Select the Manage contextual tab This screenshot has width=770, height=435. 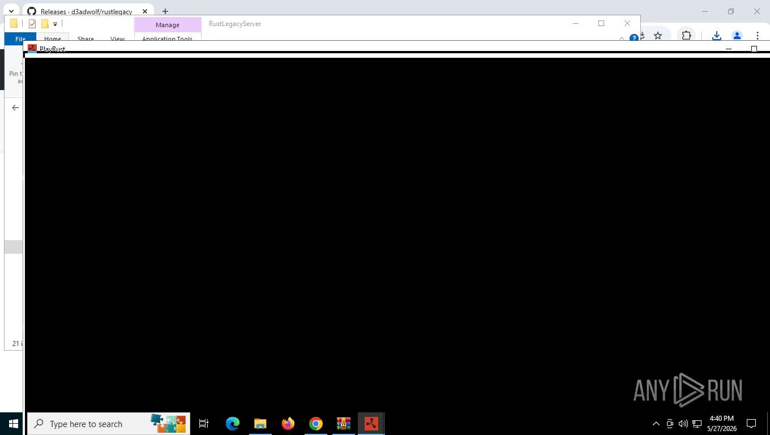point(168,25)
